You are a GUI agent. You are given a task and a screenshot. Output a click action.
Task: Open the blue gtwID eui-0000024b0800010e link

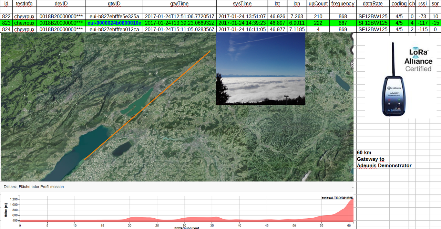click(x=114, y=23)
